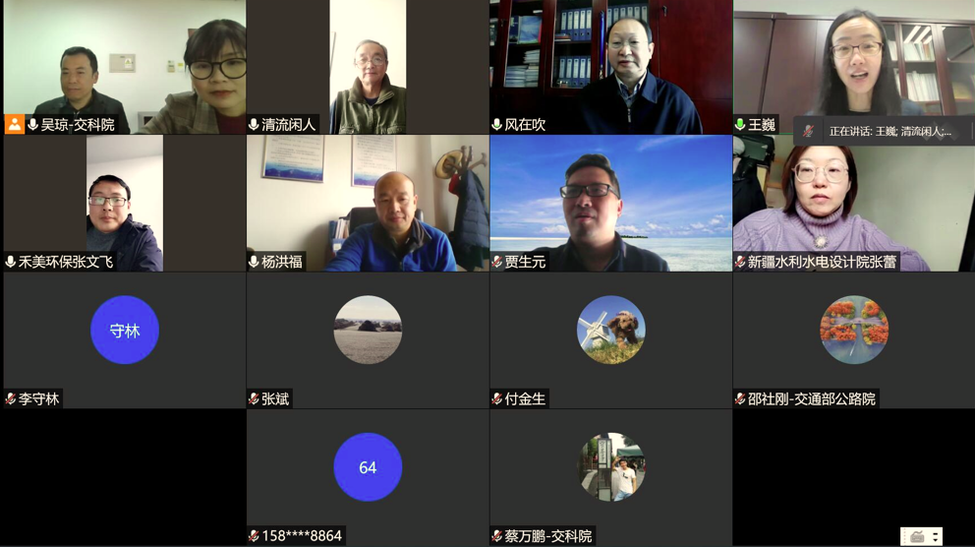This screenshot has height=547, width=975.
Task: Click the orange host badge beside 吴琼-交科院
Action: tap(15, 125)
